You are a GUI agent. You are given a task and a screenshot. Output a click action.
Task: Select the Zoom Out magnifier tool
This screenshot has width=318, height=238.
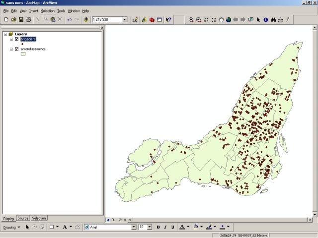coord(199,20)
